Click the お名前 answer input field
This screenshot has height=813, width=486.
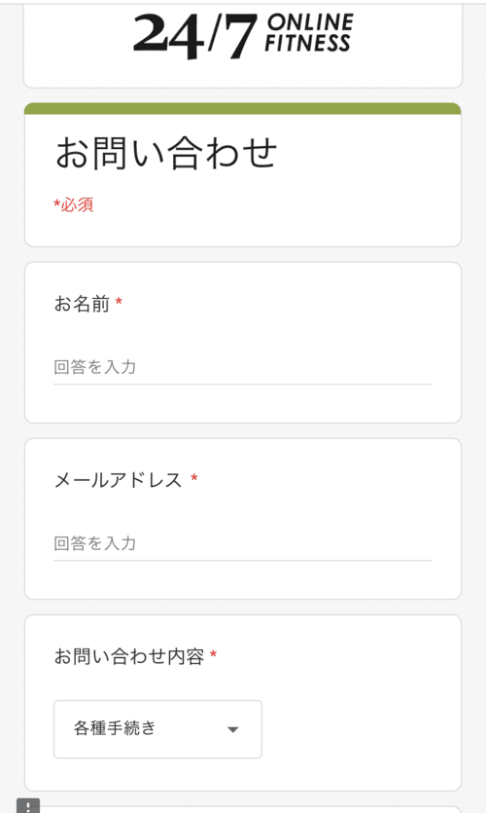243,367
